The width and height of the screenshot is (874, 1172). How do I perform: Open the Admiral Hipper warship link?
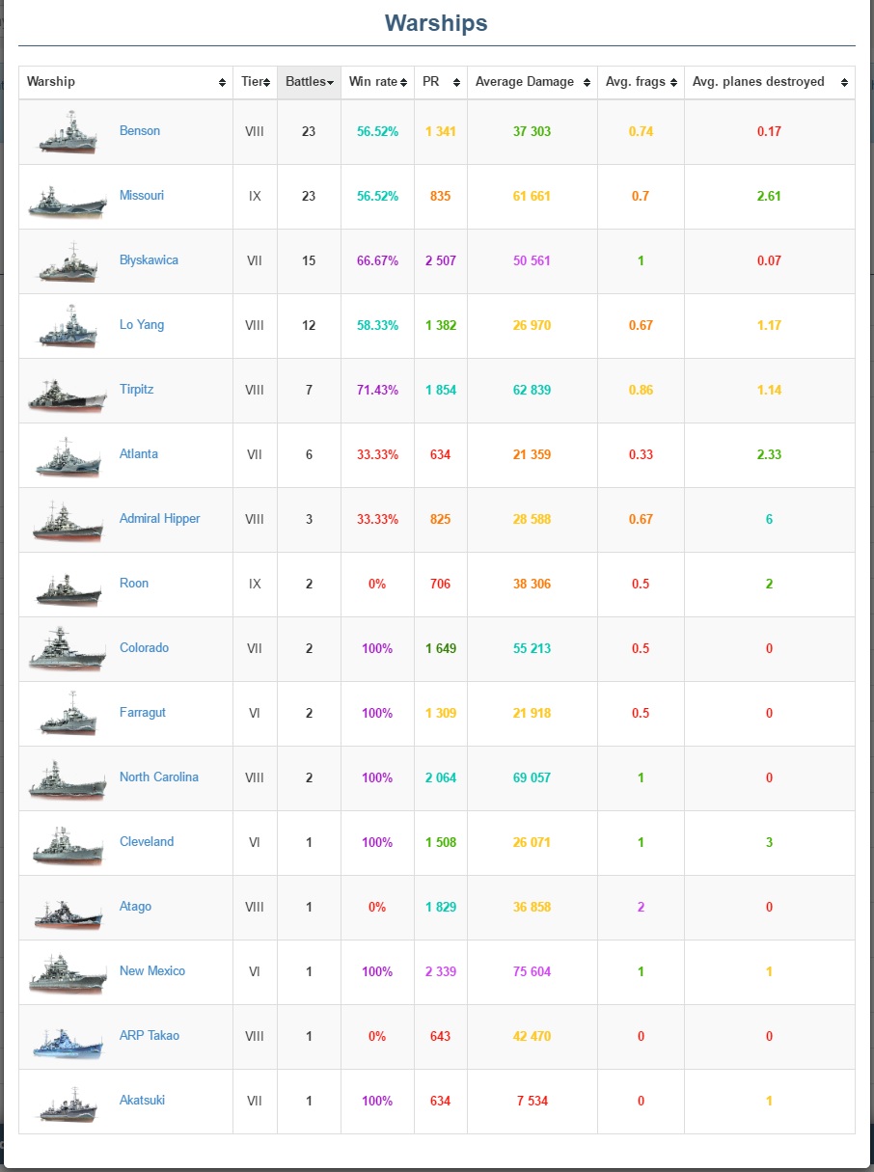(160, 518)
